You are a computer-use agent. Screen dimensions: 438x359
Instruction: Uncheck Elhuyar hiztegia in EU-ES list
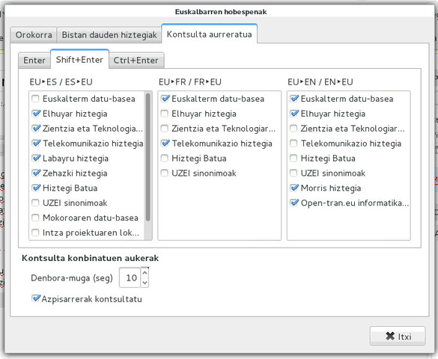tap(36, 114)
